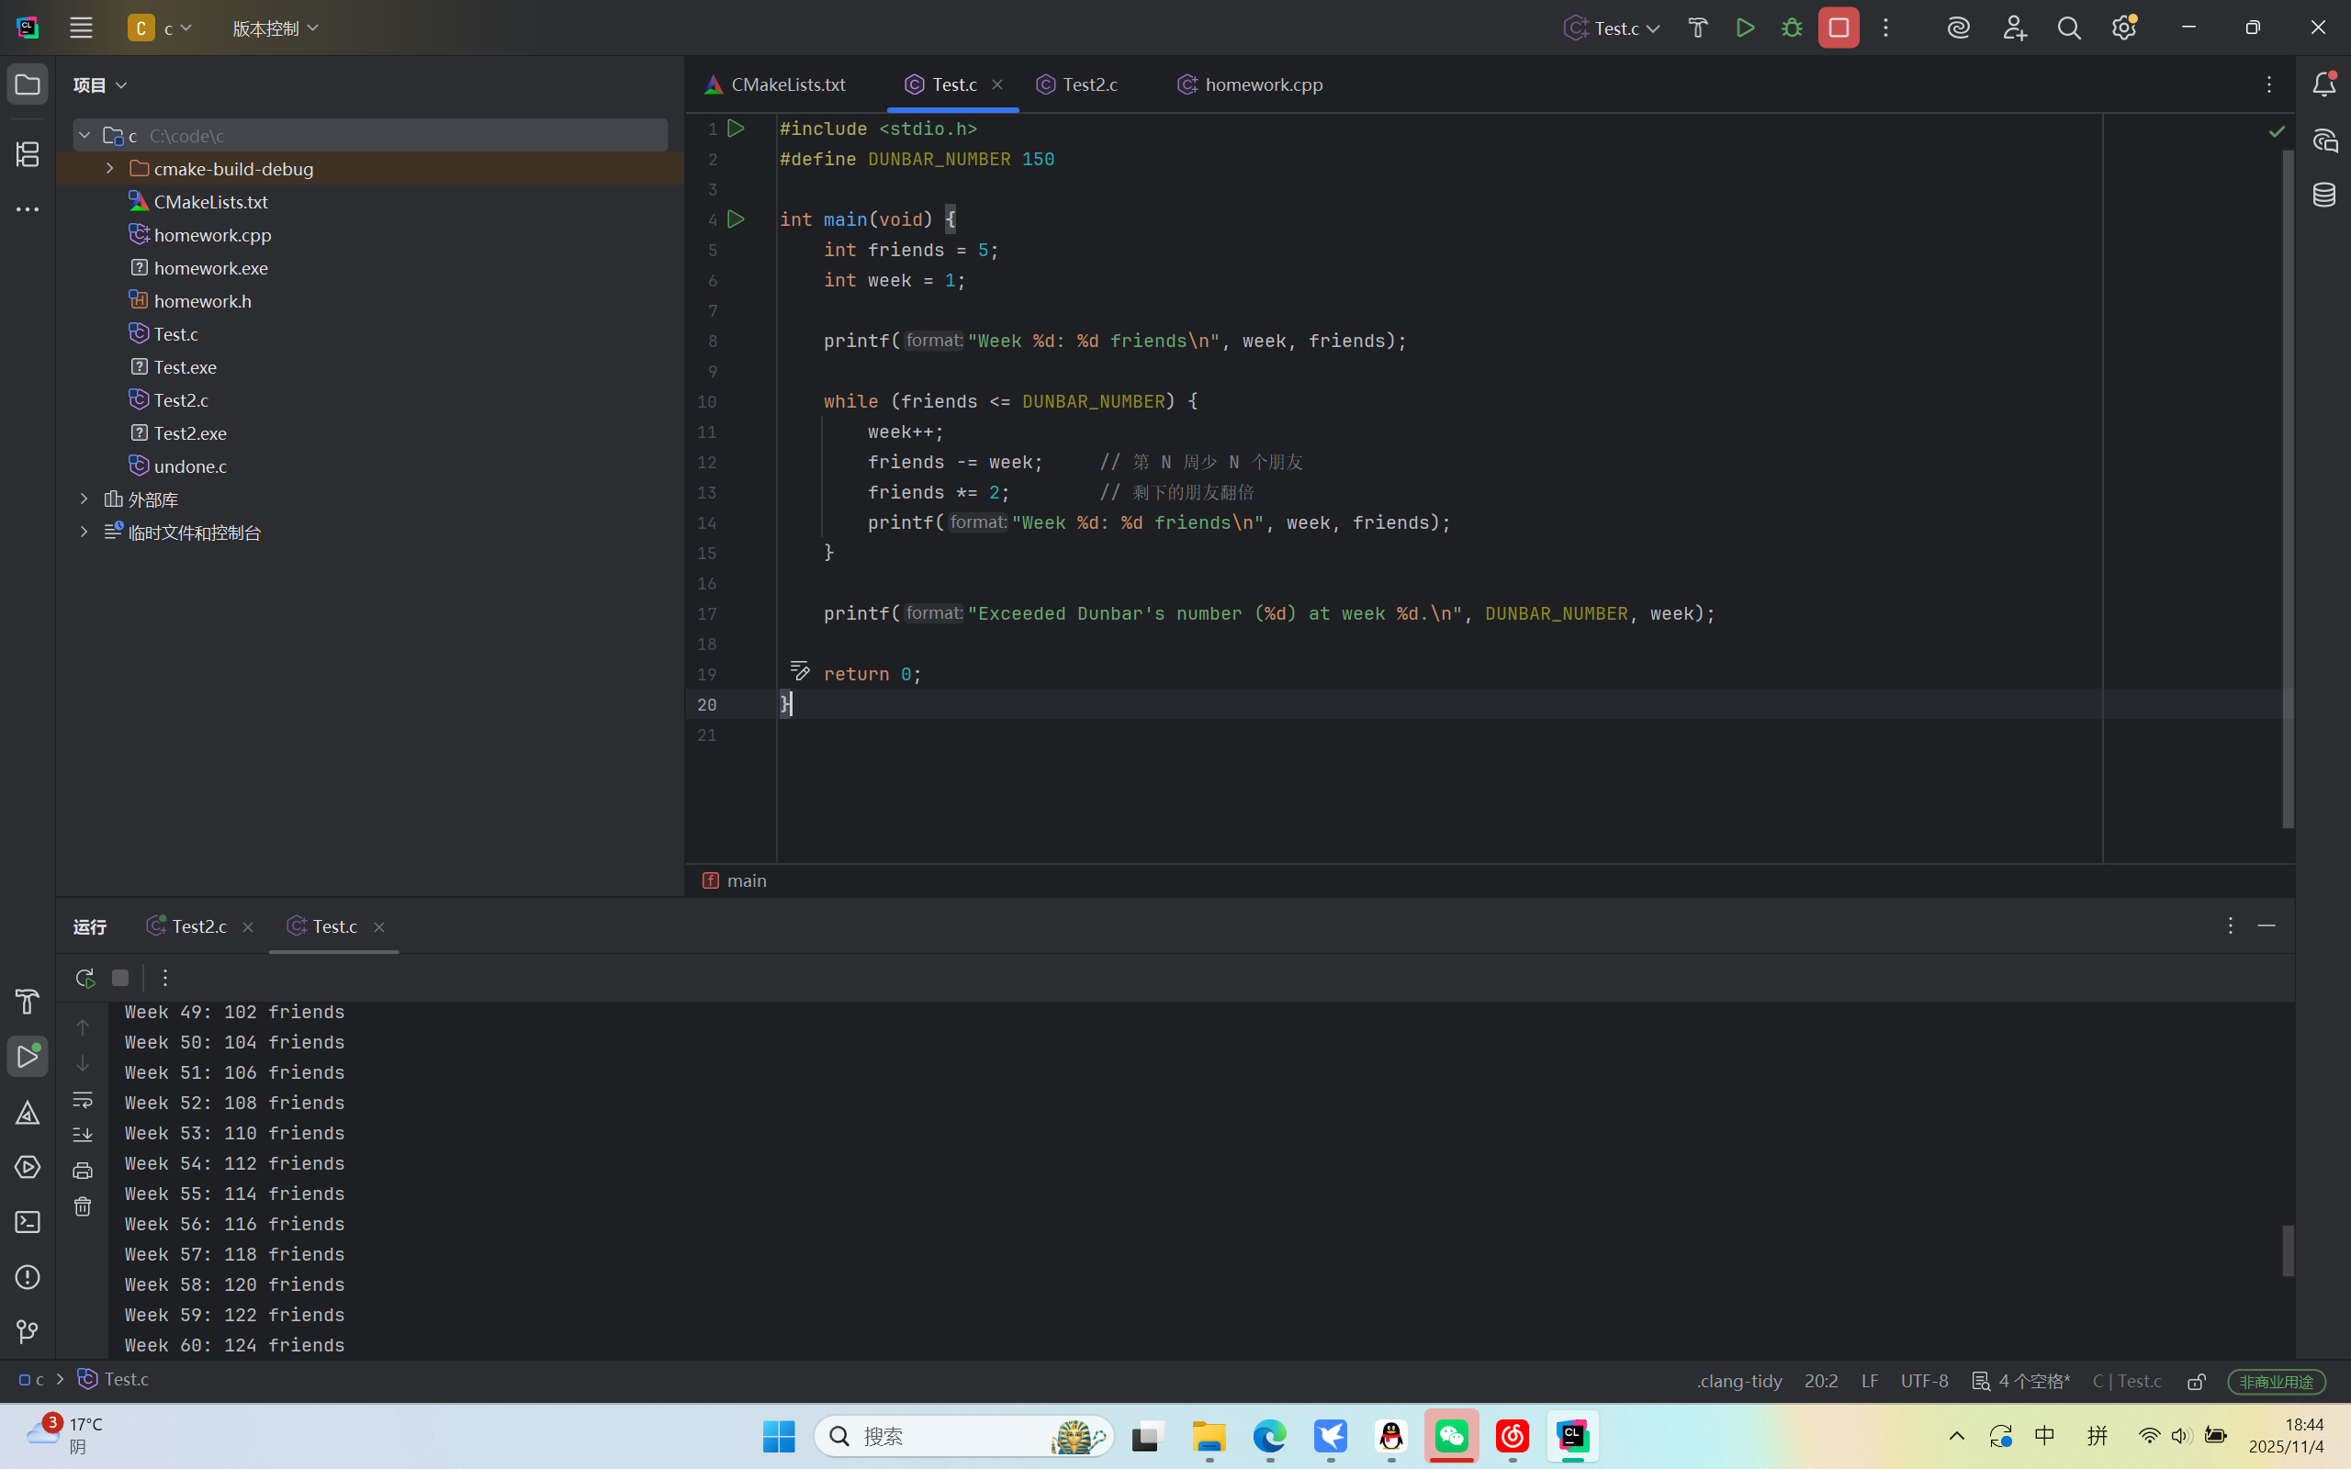Click the Debug bug icon in toolbar
The width and height of the screenshot is (2351, 1469).
point(1792,28)
